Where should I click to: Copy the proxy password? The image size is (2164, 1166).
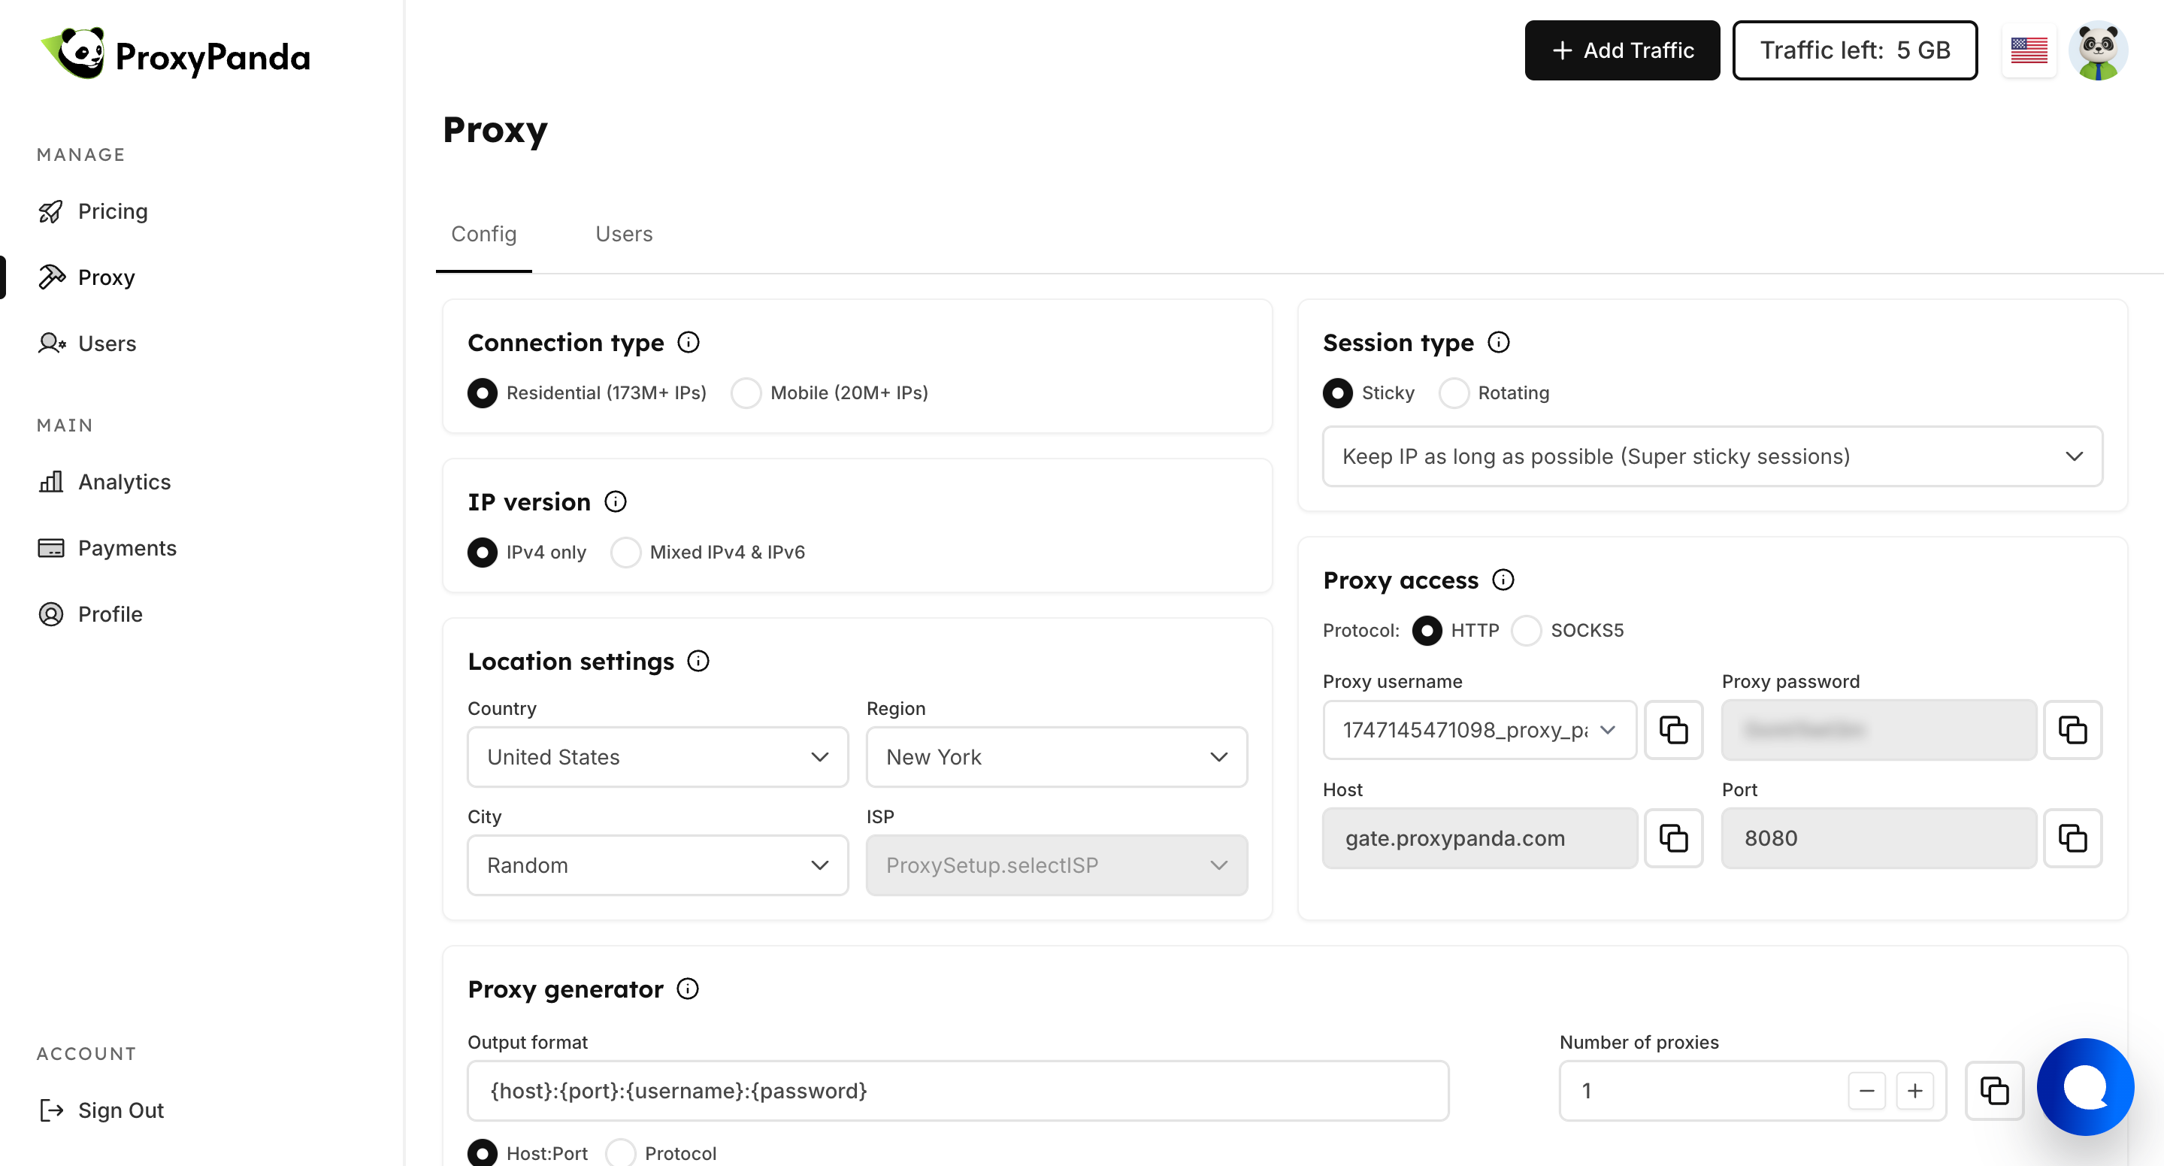pyautogui.click(x=2072, y=730)
